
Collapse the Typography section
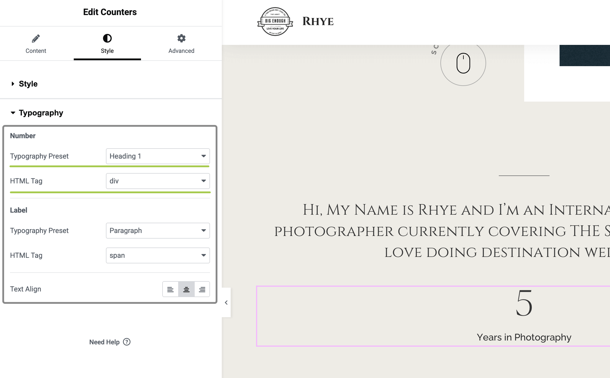[41, 113]
